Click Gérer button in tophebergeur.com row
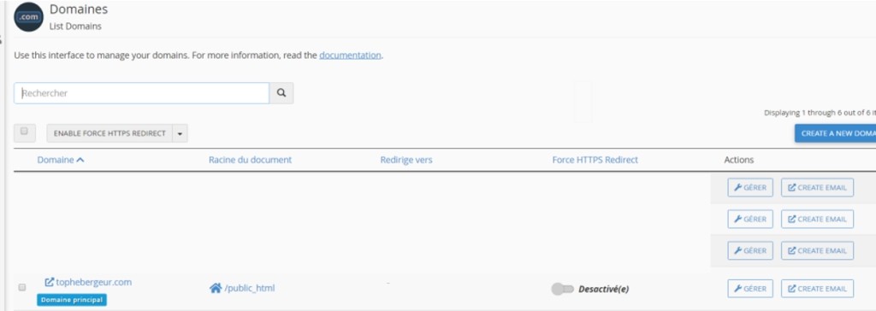Image resolution: width=876 pixels, height=311 pixels. pos(750,289)
